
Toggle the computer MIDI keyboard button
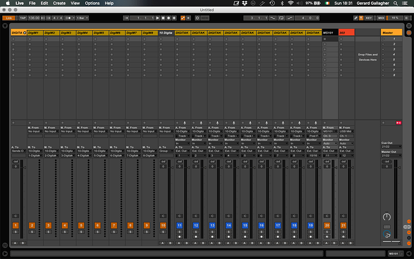pyautogui.click(x=361, y=18)
